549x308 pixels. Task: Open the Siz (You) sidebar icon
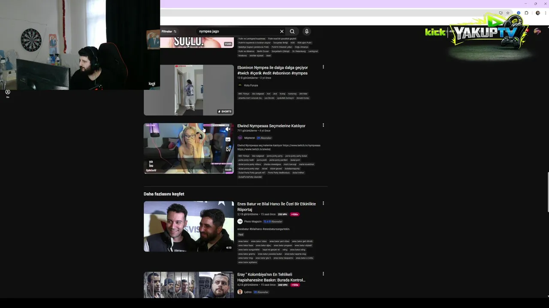pyautogui.click(x=8, y=94)
